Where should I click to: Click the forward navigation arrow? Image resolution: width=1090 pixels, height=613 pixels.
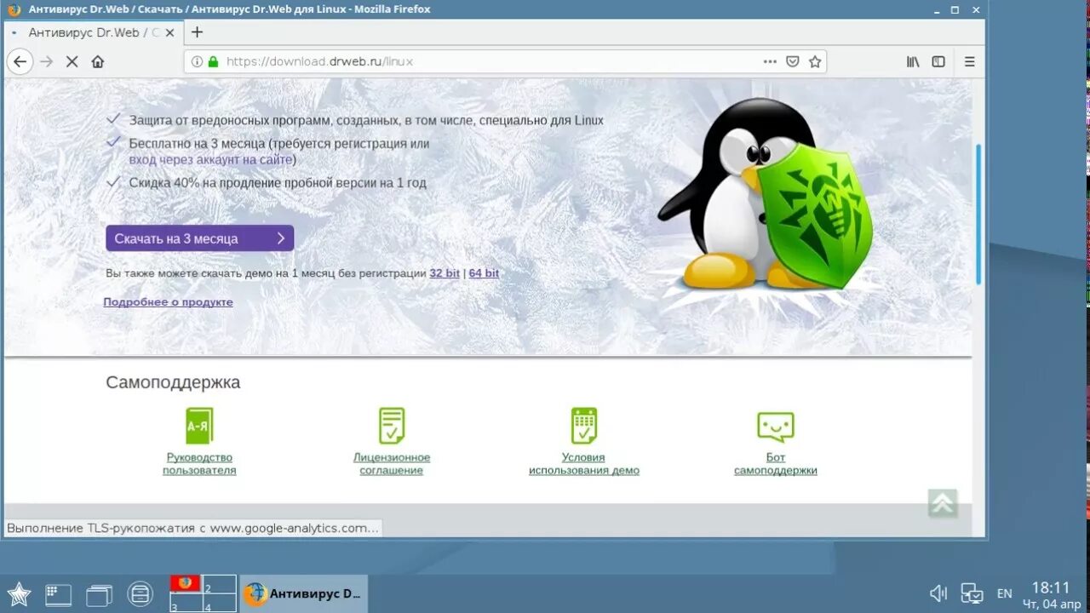pyautogui.click(x=47, y=61)
